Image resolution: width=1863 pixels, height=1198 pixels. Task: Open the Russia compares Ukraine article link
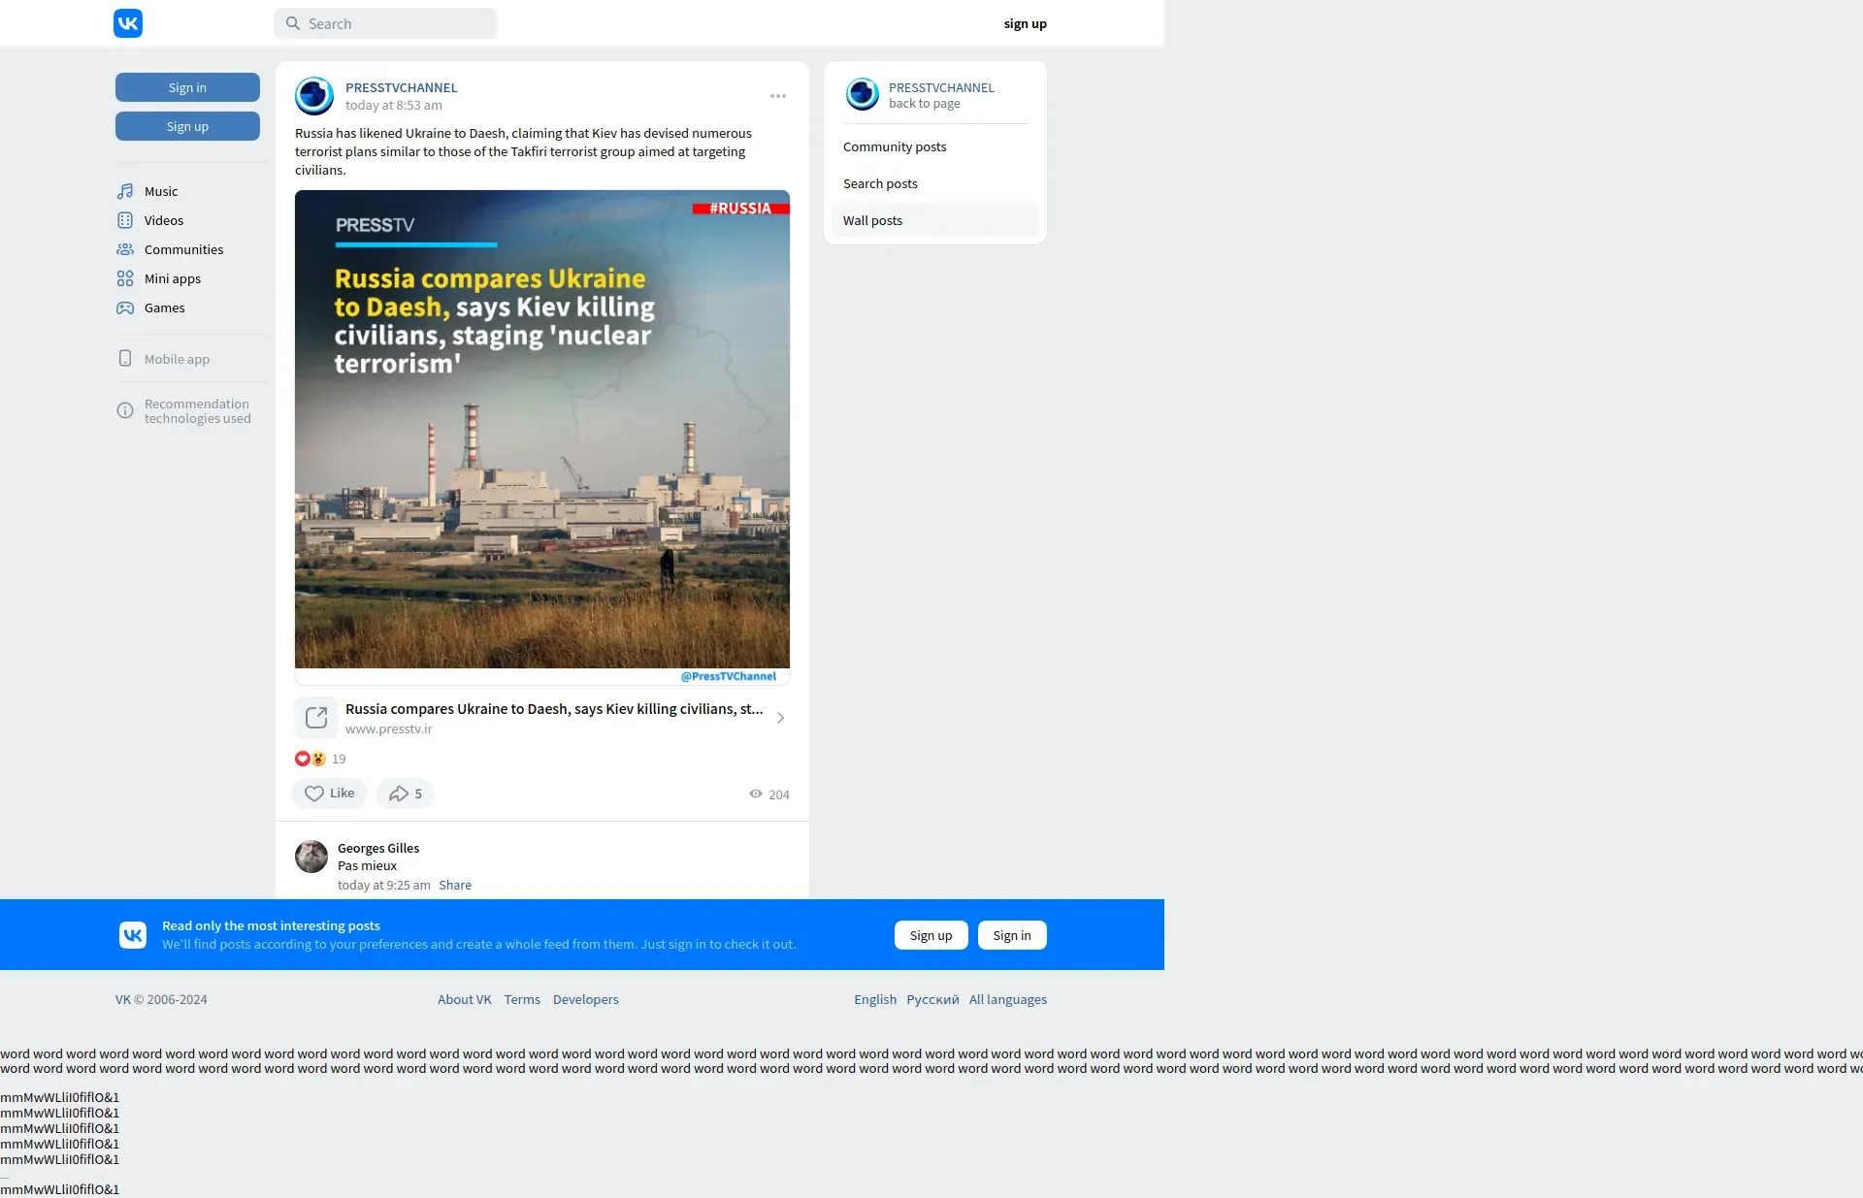[554, 709]
